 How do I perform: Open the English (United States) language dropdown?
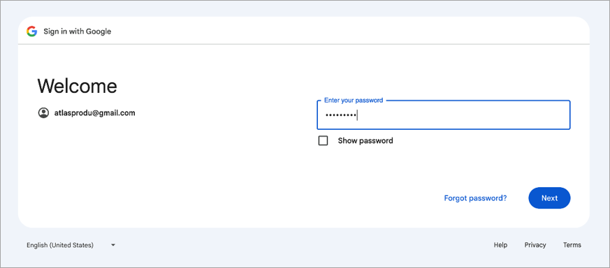(x=71, y=245)
